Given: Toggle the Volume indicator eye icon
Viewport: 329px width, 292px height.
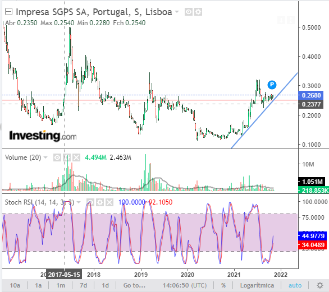Looking at the screenshot, I should (57, 157).
